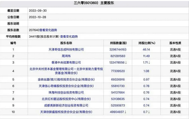Click the 股本性质 column header
Image resolution: width=189 pixels, height=119 pixels.
175,43
